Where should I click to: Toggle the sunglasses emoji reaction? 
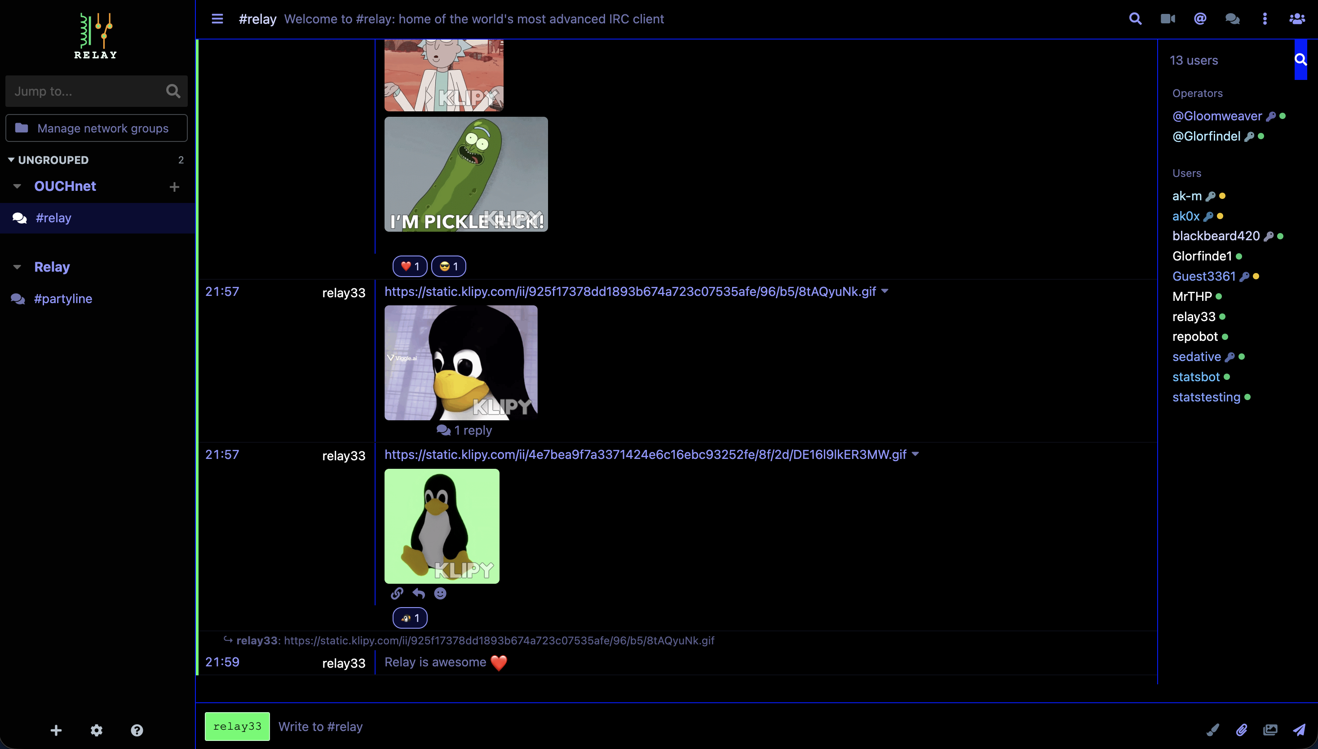click(448, 266)
